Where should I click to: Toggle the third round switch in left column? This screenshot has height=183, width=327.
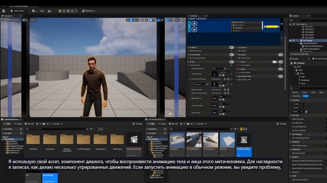click(x=231, y=62)
